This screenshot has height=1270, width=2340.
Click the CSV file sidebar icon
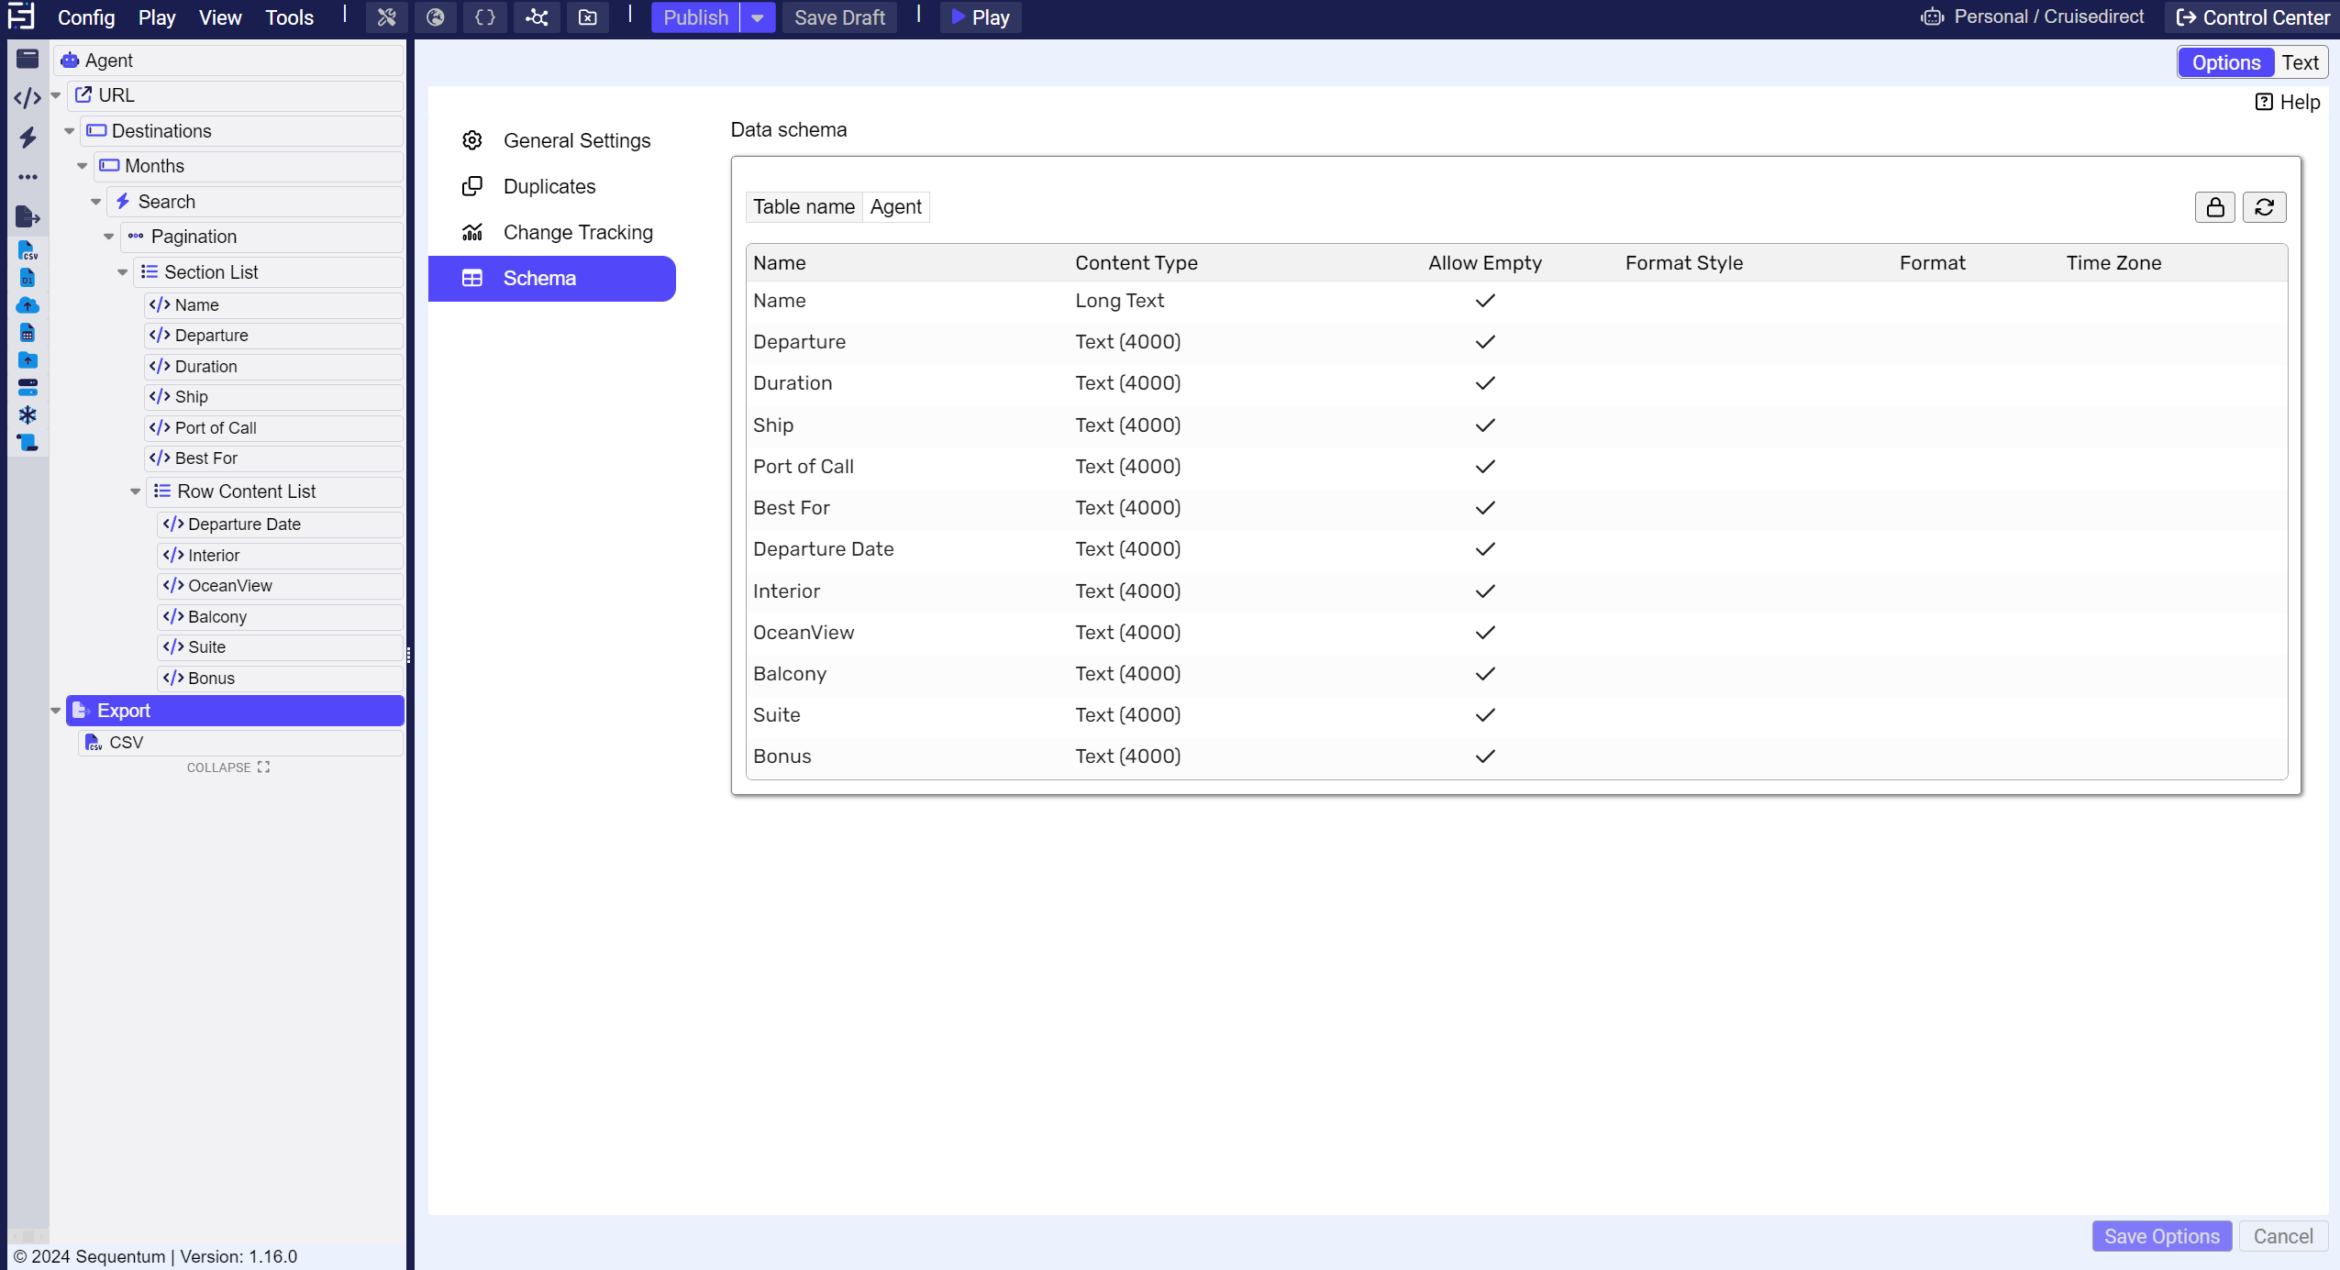[28, 250]
